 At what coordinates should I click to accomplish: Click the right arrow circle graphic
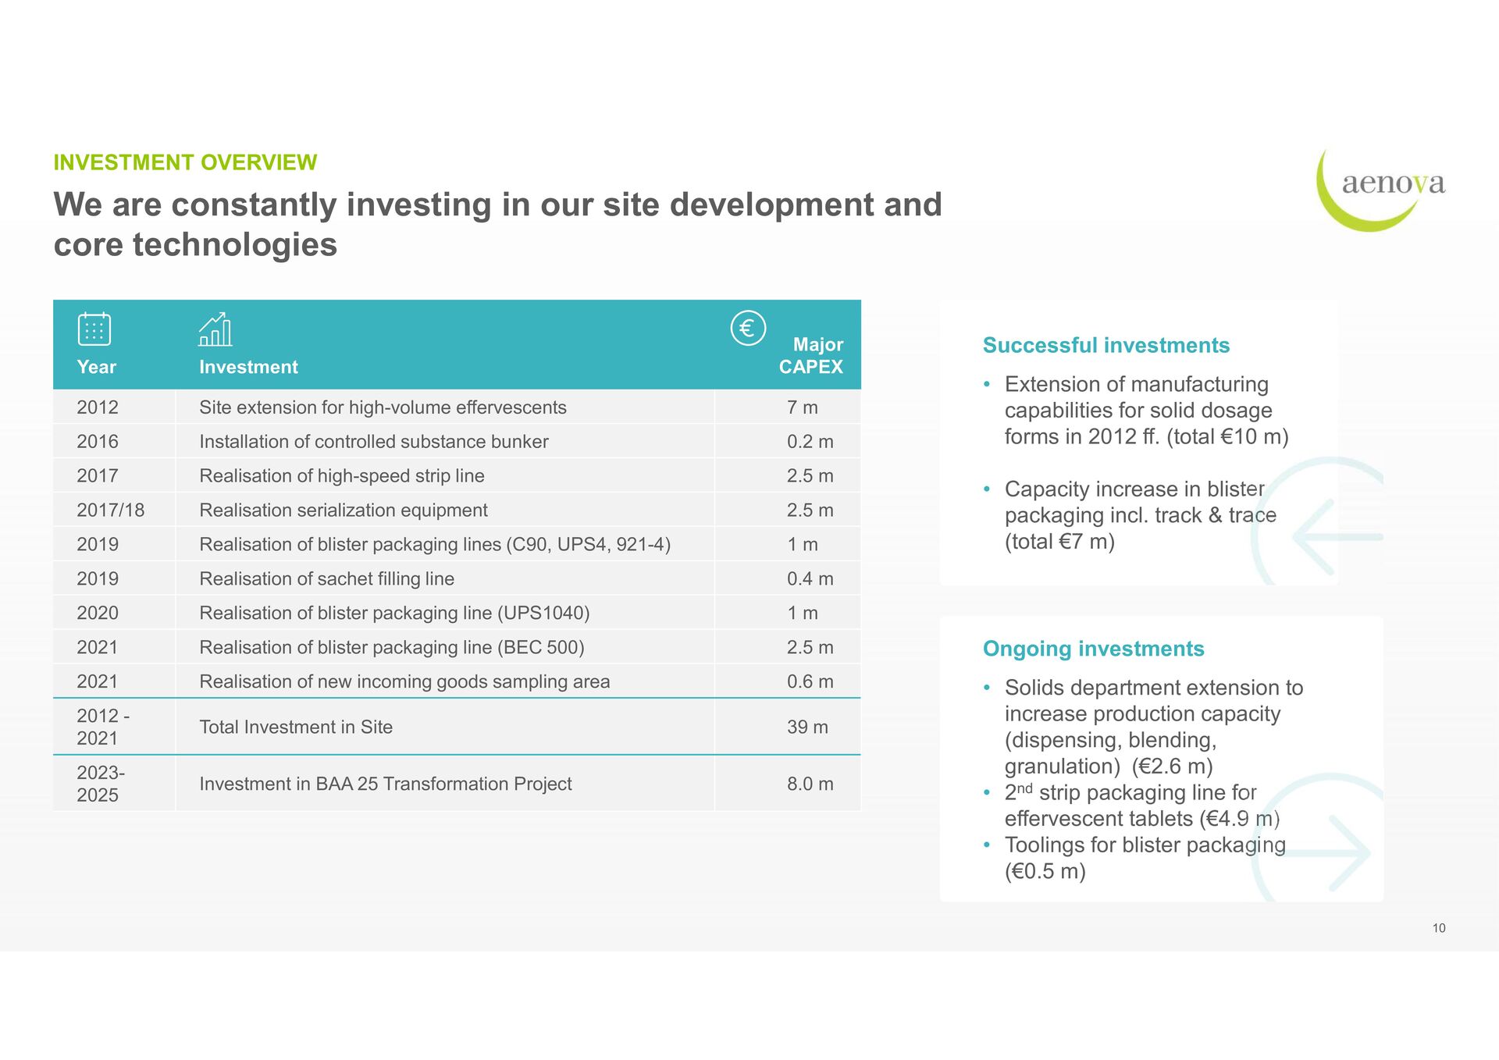point(1317,838)
